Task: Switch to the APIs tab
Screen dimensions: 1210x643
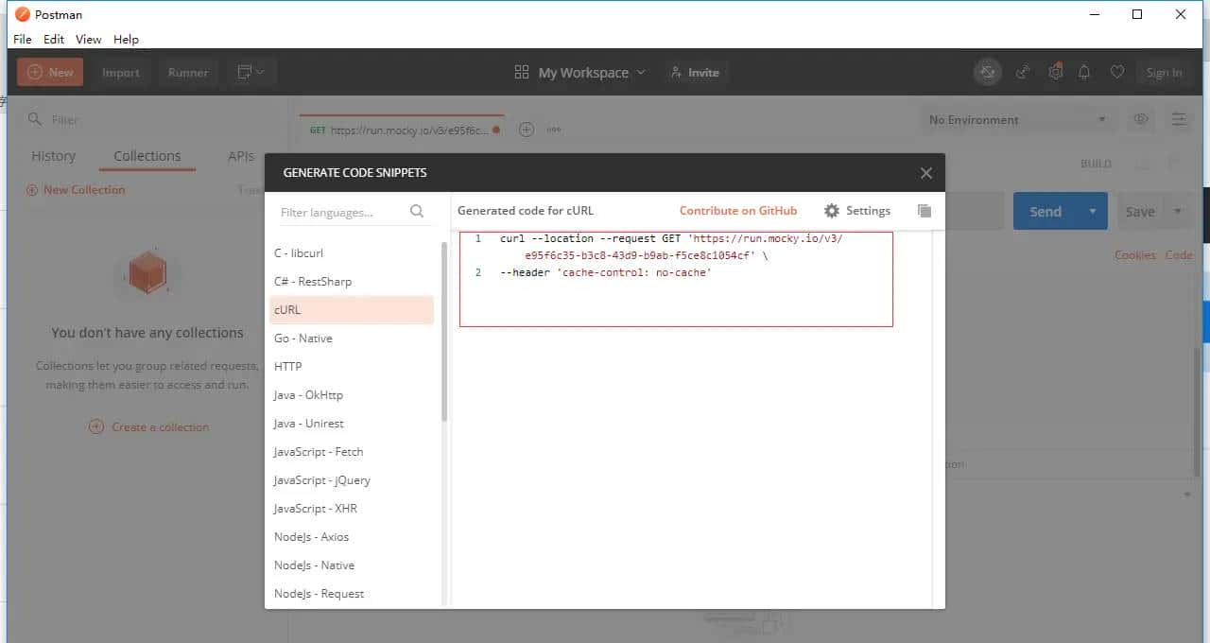Action: [x=241, y=156]
